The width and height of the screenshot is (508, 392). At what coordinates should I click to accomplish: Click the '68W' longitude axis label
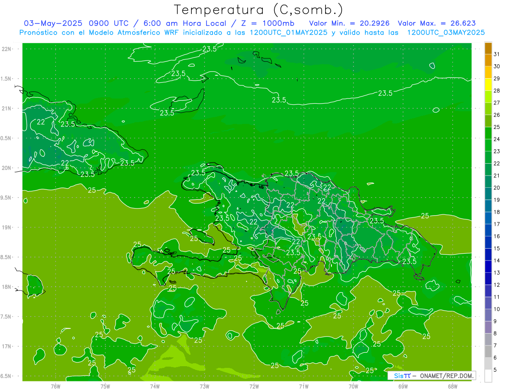(x=453, y=387)
